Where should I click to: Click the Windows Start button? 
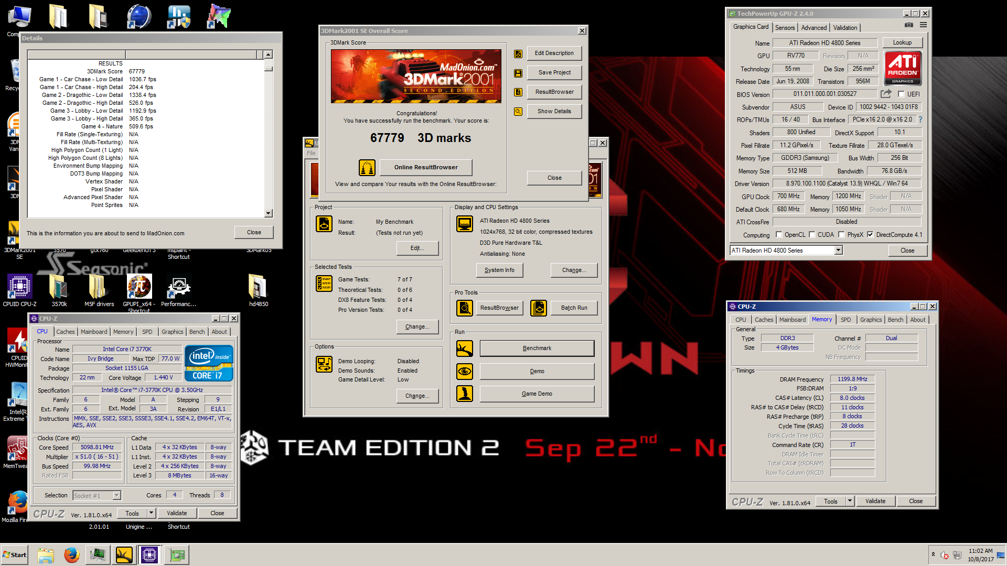click(x=15, y=555)
